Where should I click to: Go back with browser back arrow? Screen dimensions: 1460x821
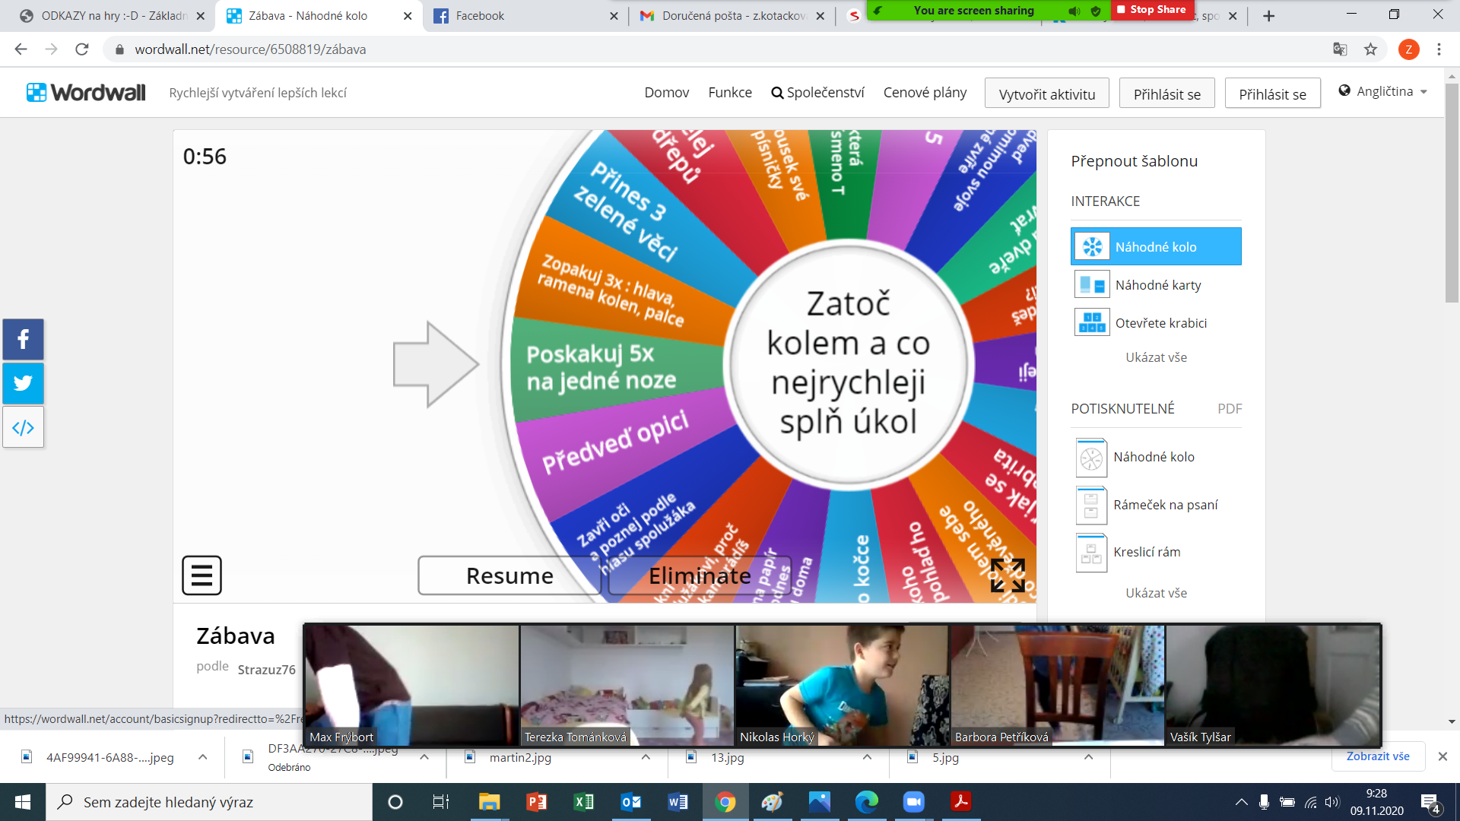[x=21, y=49]
